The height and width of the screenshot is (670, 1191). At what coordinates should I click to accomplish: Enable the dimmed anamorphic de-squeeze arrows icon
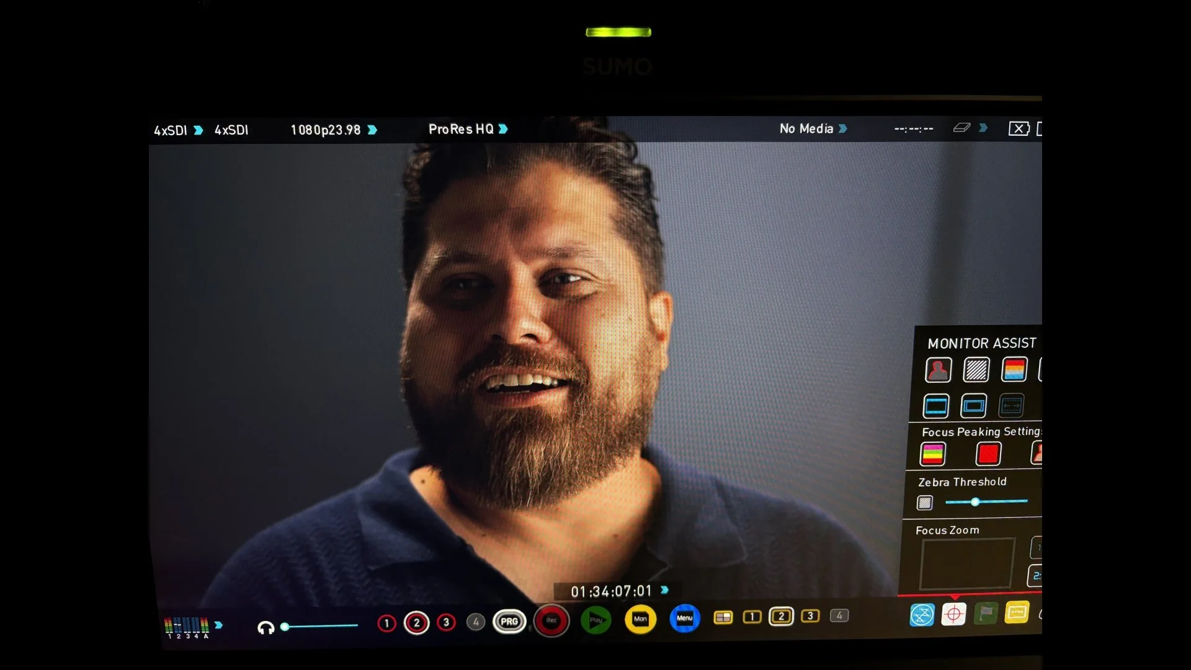click(x=1011, y=406)
